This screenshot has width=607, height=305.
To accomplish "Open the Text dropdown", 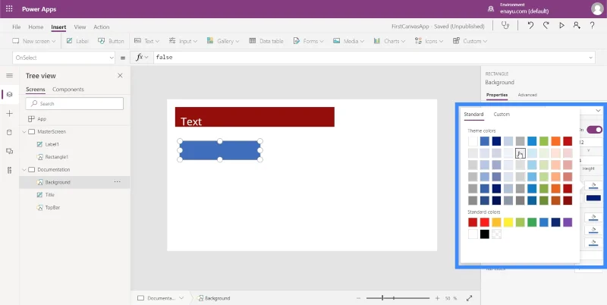I will pyautogui.click(x=146, y=41).
